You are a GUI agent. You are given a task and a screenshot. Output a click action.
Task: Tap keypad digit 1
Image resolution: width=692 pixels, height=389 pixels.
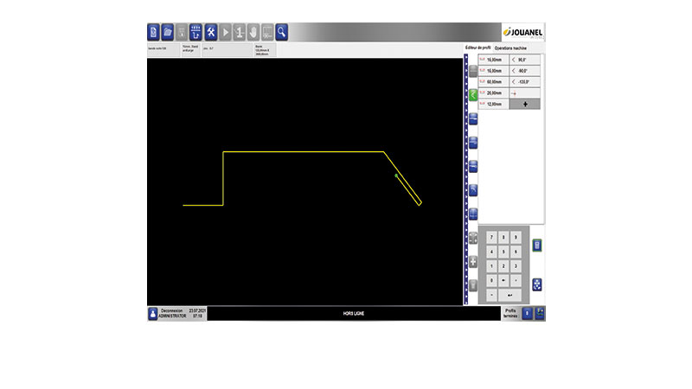[491, 266]
